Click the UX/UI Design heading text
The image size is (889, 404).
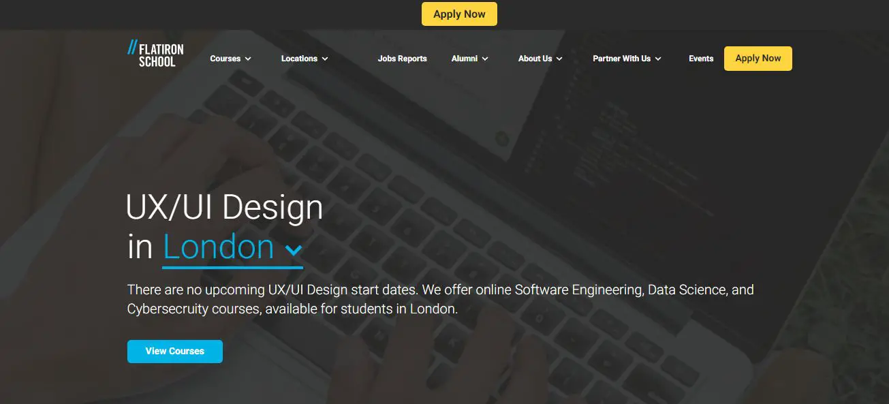(225, 207)
